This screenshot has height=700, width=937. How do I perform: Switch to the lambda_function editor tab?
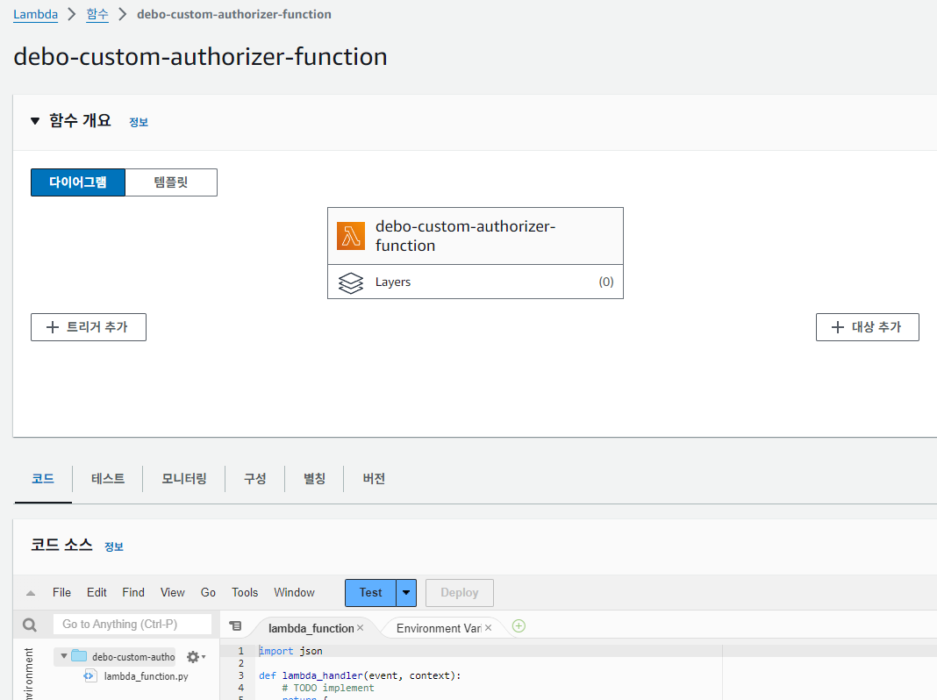point(311,628)
